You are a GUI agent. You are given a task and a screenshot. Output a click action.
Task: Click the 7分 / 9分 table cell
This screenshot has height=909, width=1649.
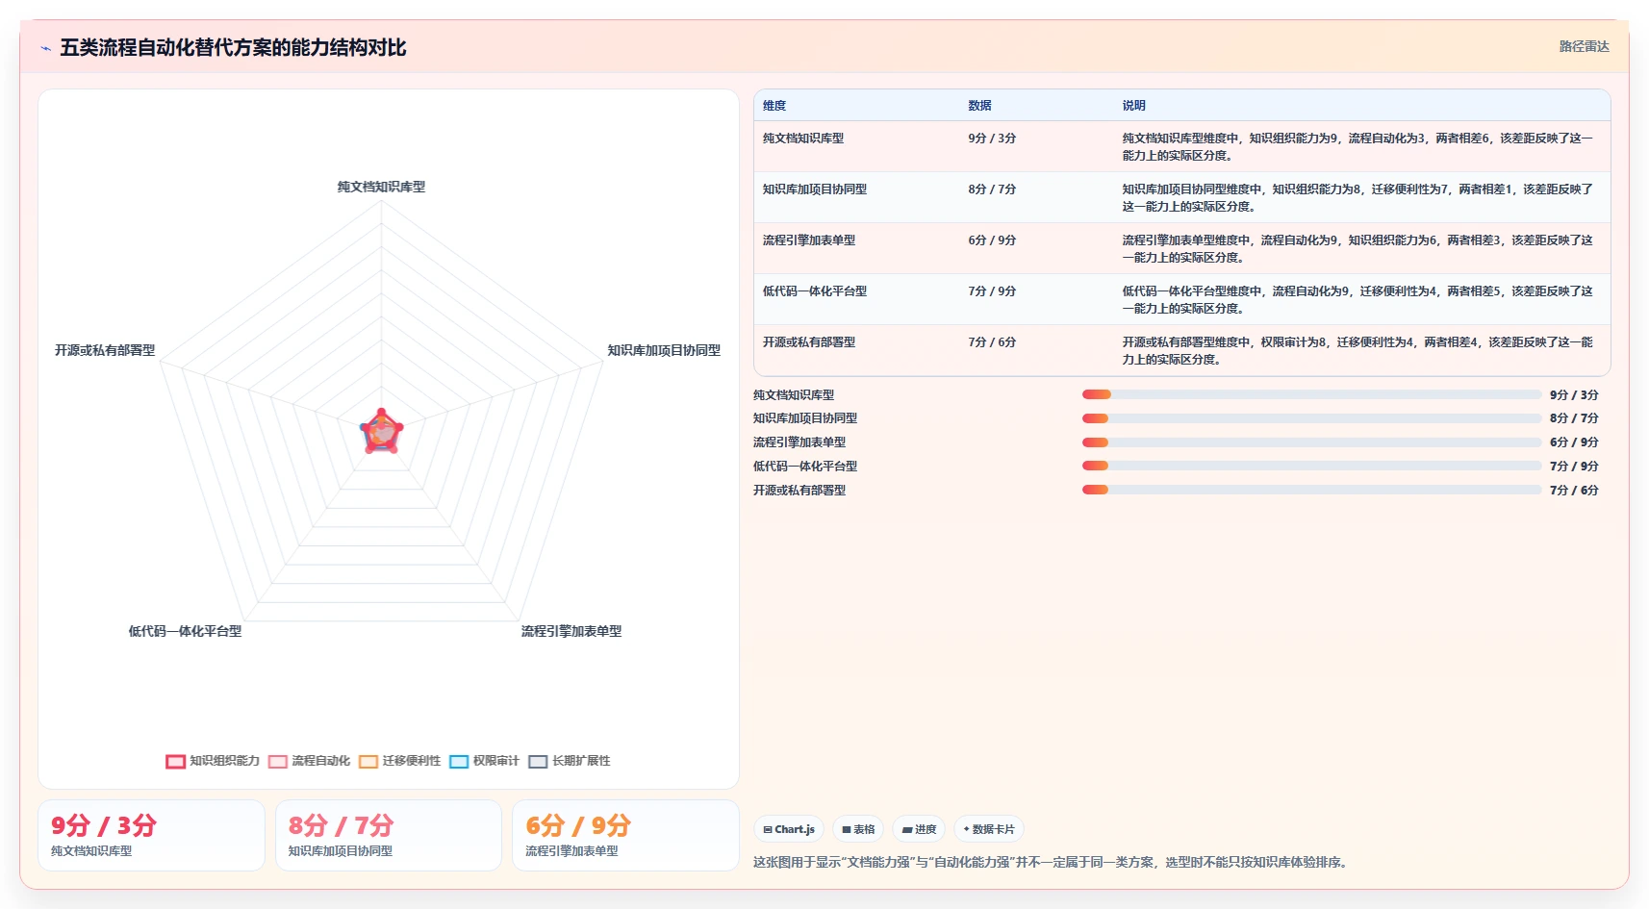pyautogui.click(x=992, y=291)
